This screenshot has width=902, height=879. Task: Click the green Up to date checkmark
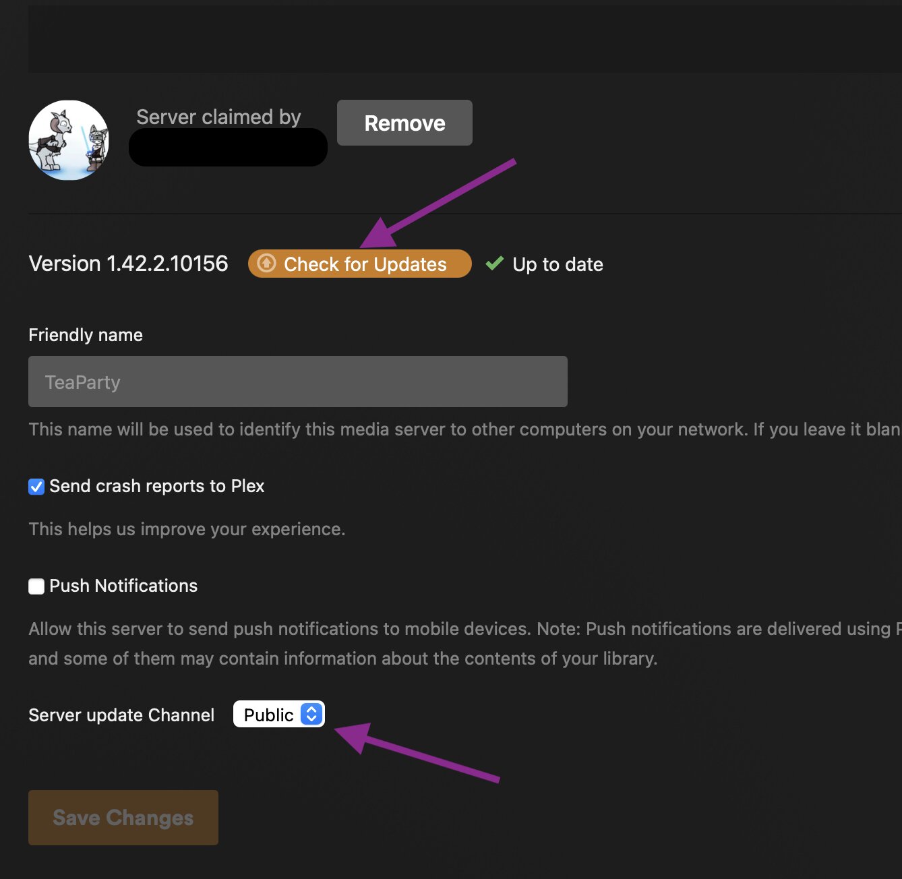[x=495, y=264]
